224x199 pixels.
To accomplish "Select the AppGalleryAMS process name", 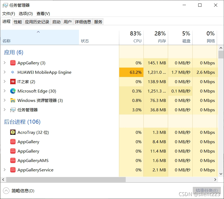I will 33,161.
